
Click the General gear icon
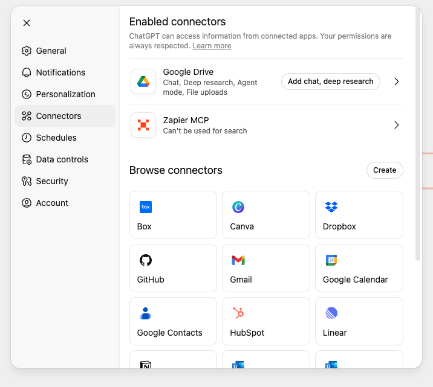point(27,51)
